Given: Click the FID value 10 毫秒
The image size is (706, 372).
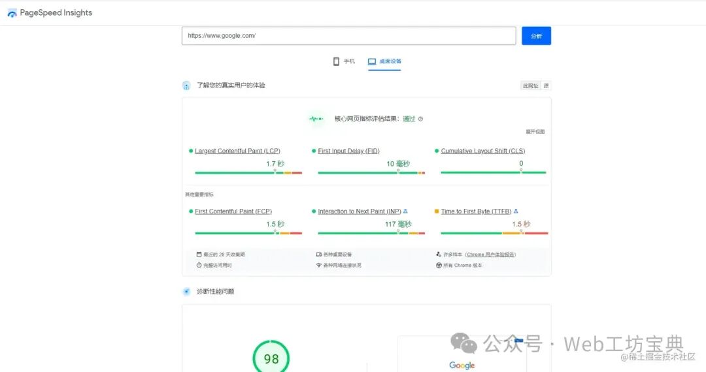Looking at the screenshot, I should [x=398, y=164].
